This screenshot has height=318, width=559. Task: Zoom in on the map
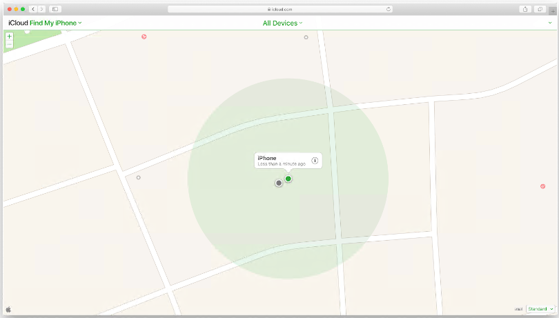pos(9,37)
